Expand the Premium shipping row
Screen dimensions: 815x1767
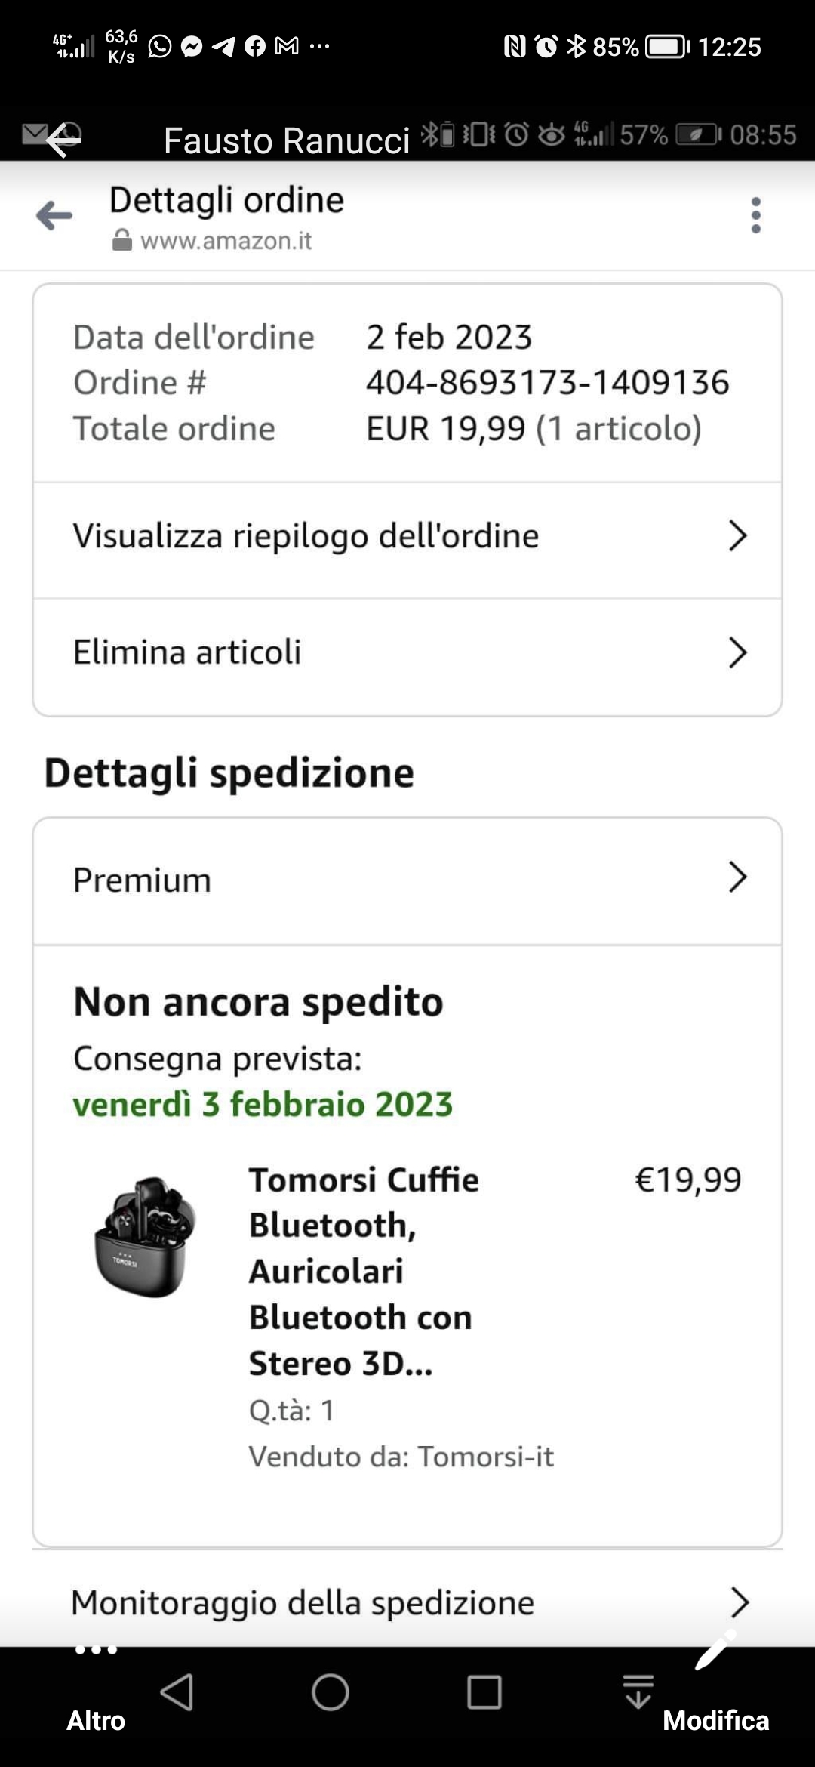(407, 880)
